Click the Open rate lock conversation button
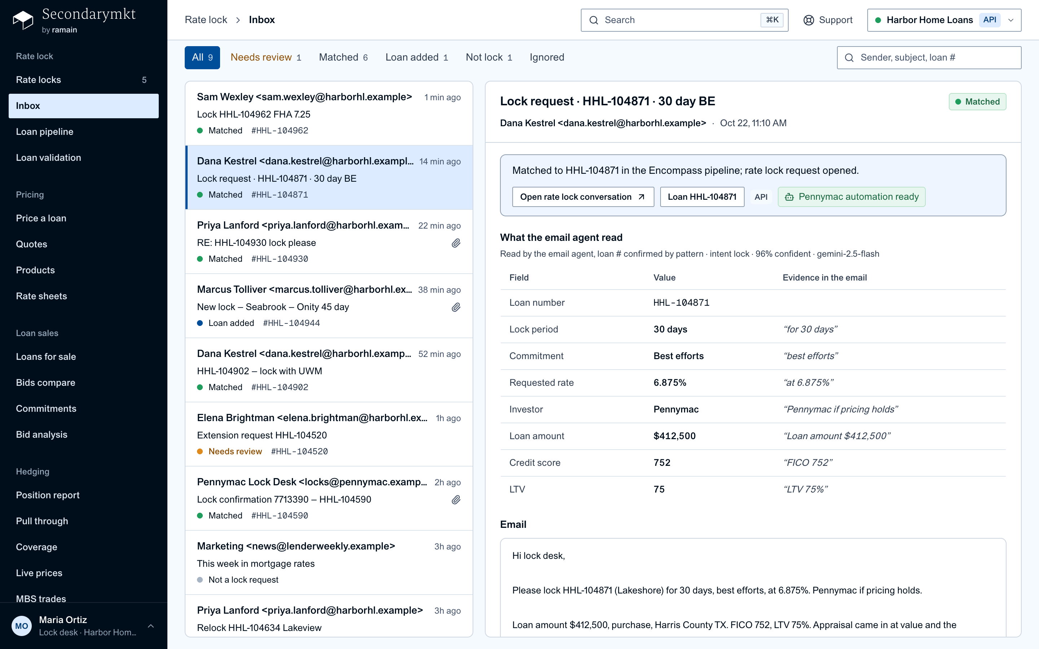 (x=583, y=197)
